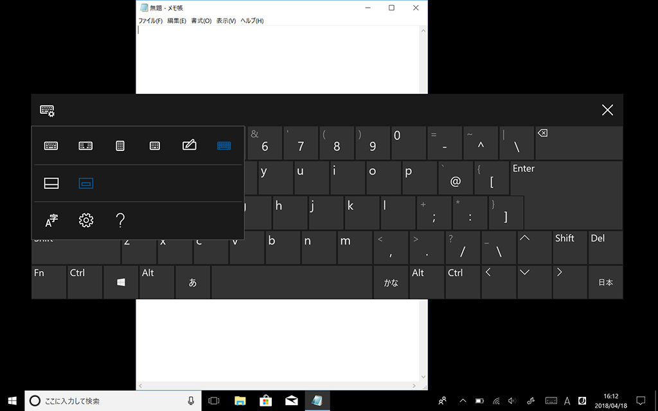Screen dimensions: 658x411
Task: Tap the [ bracket key
Action: click(x=492, y=178)
